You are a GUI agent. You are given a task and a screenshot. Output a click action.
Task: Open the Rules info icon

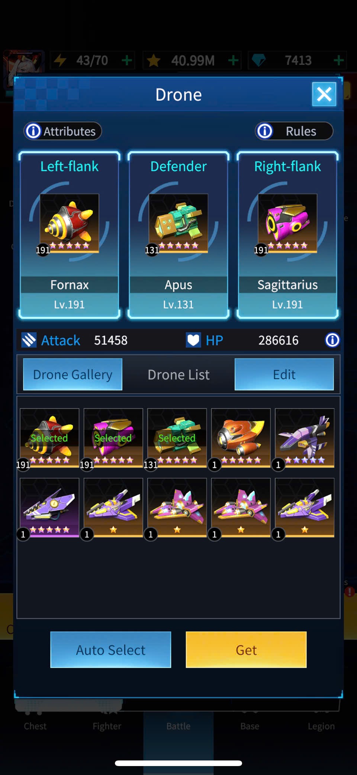click(x=265, y=131)
